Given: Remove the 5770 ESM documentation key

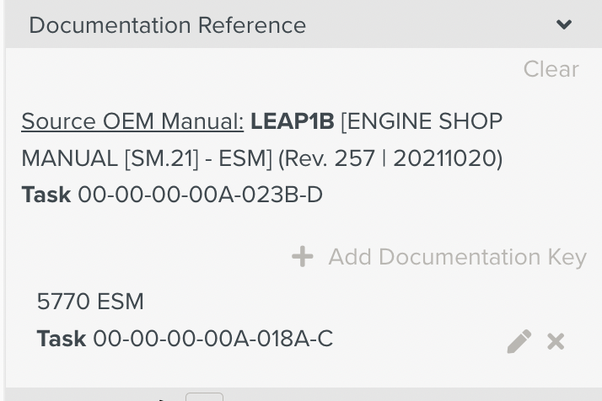Looking at the screenshot, I should [x=556, y=341].
